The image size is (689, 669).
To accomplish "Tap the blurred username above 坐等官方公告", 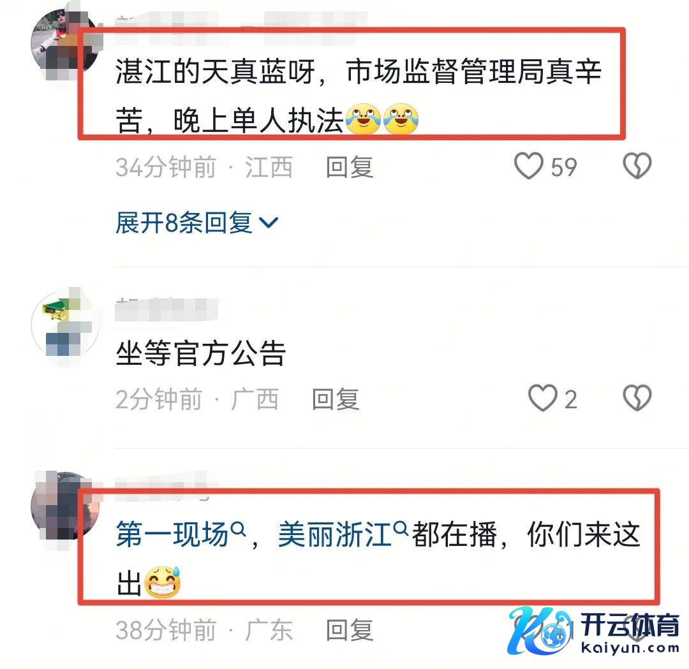I will [x=166, y=309].
